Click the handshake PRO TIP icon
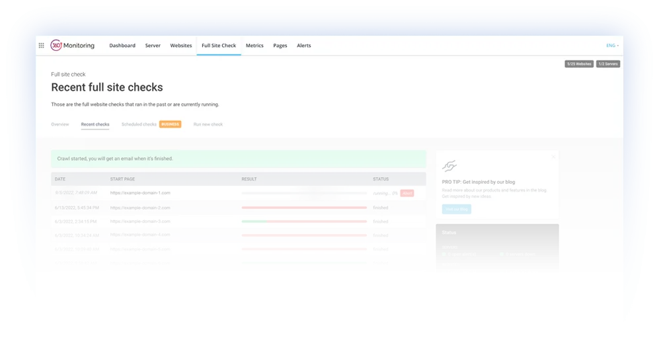Viewport: 659px width, 359px height. (449, 166)
